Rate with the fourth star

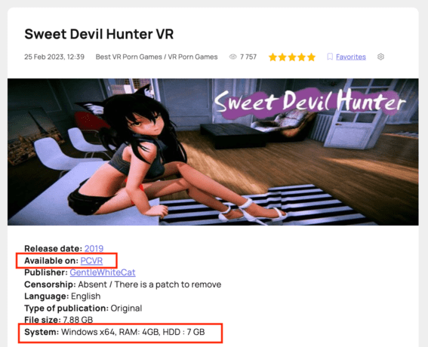pos(302,57)
